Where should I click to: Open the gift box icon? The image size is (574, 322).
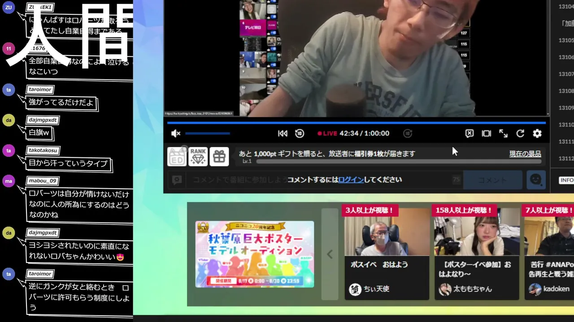click(219, 157)
